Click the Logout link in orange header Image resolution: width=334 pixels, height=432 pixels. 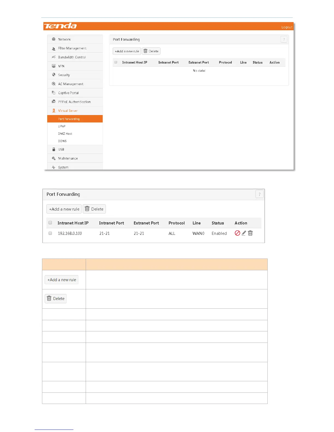pyautogui.click(x=287, y=27)
